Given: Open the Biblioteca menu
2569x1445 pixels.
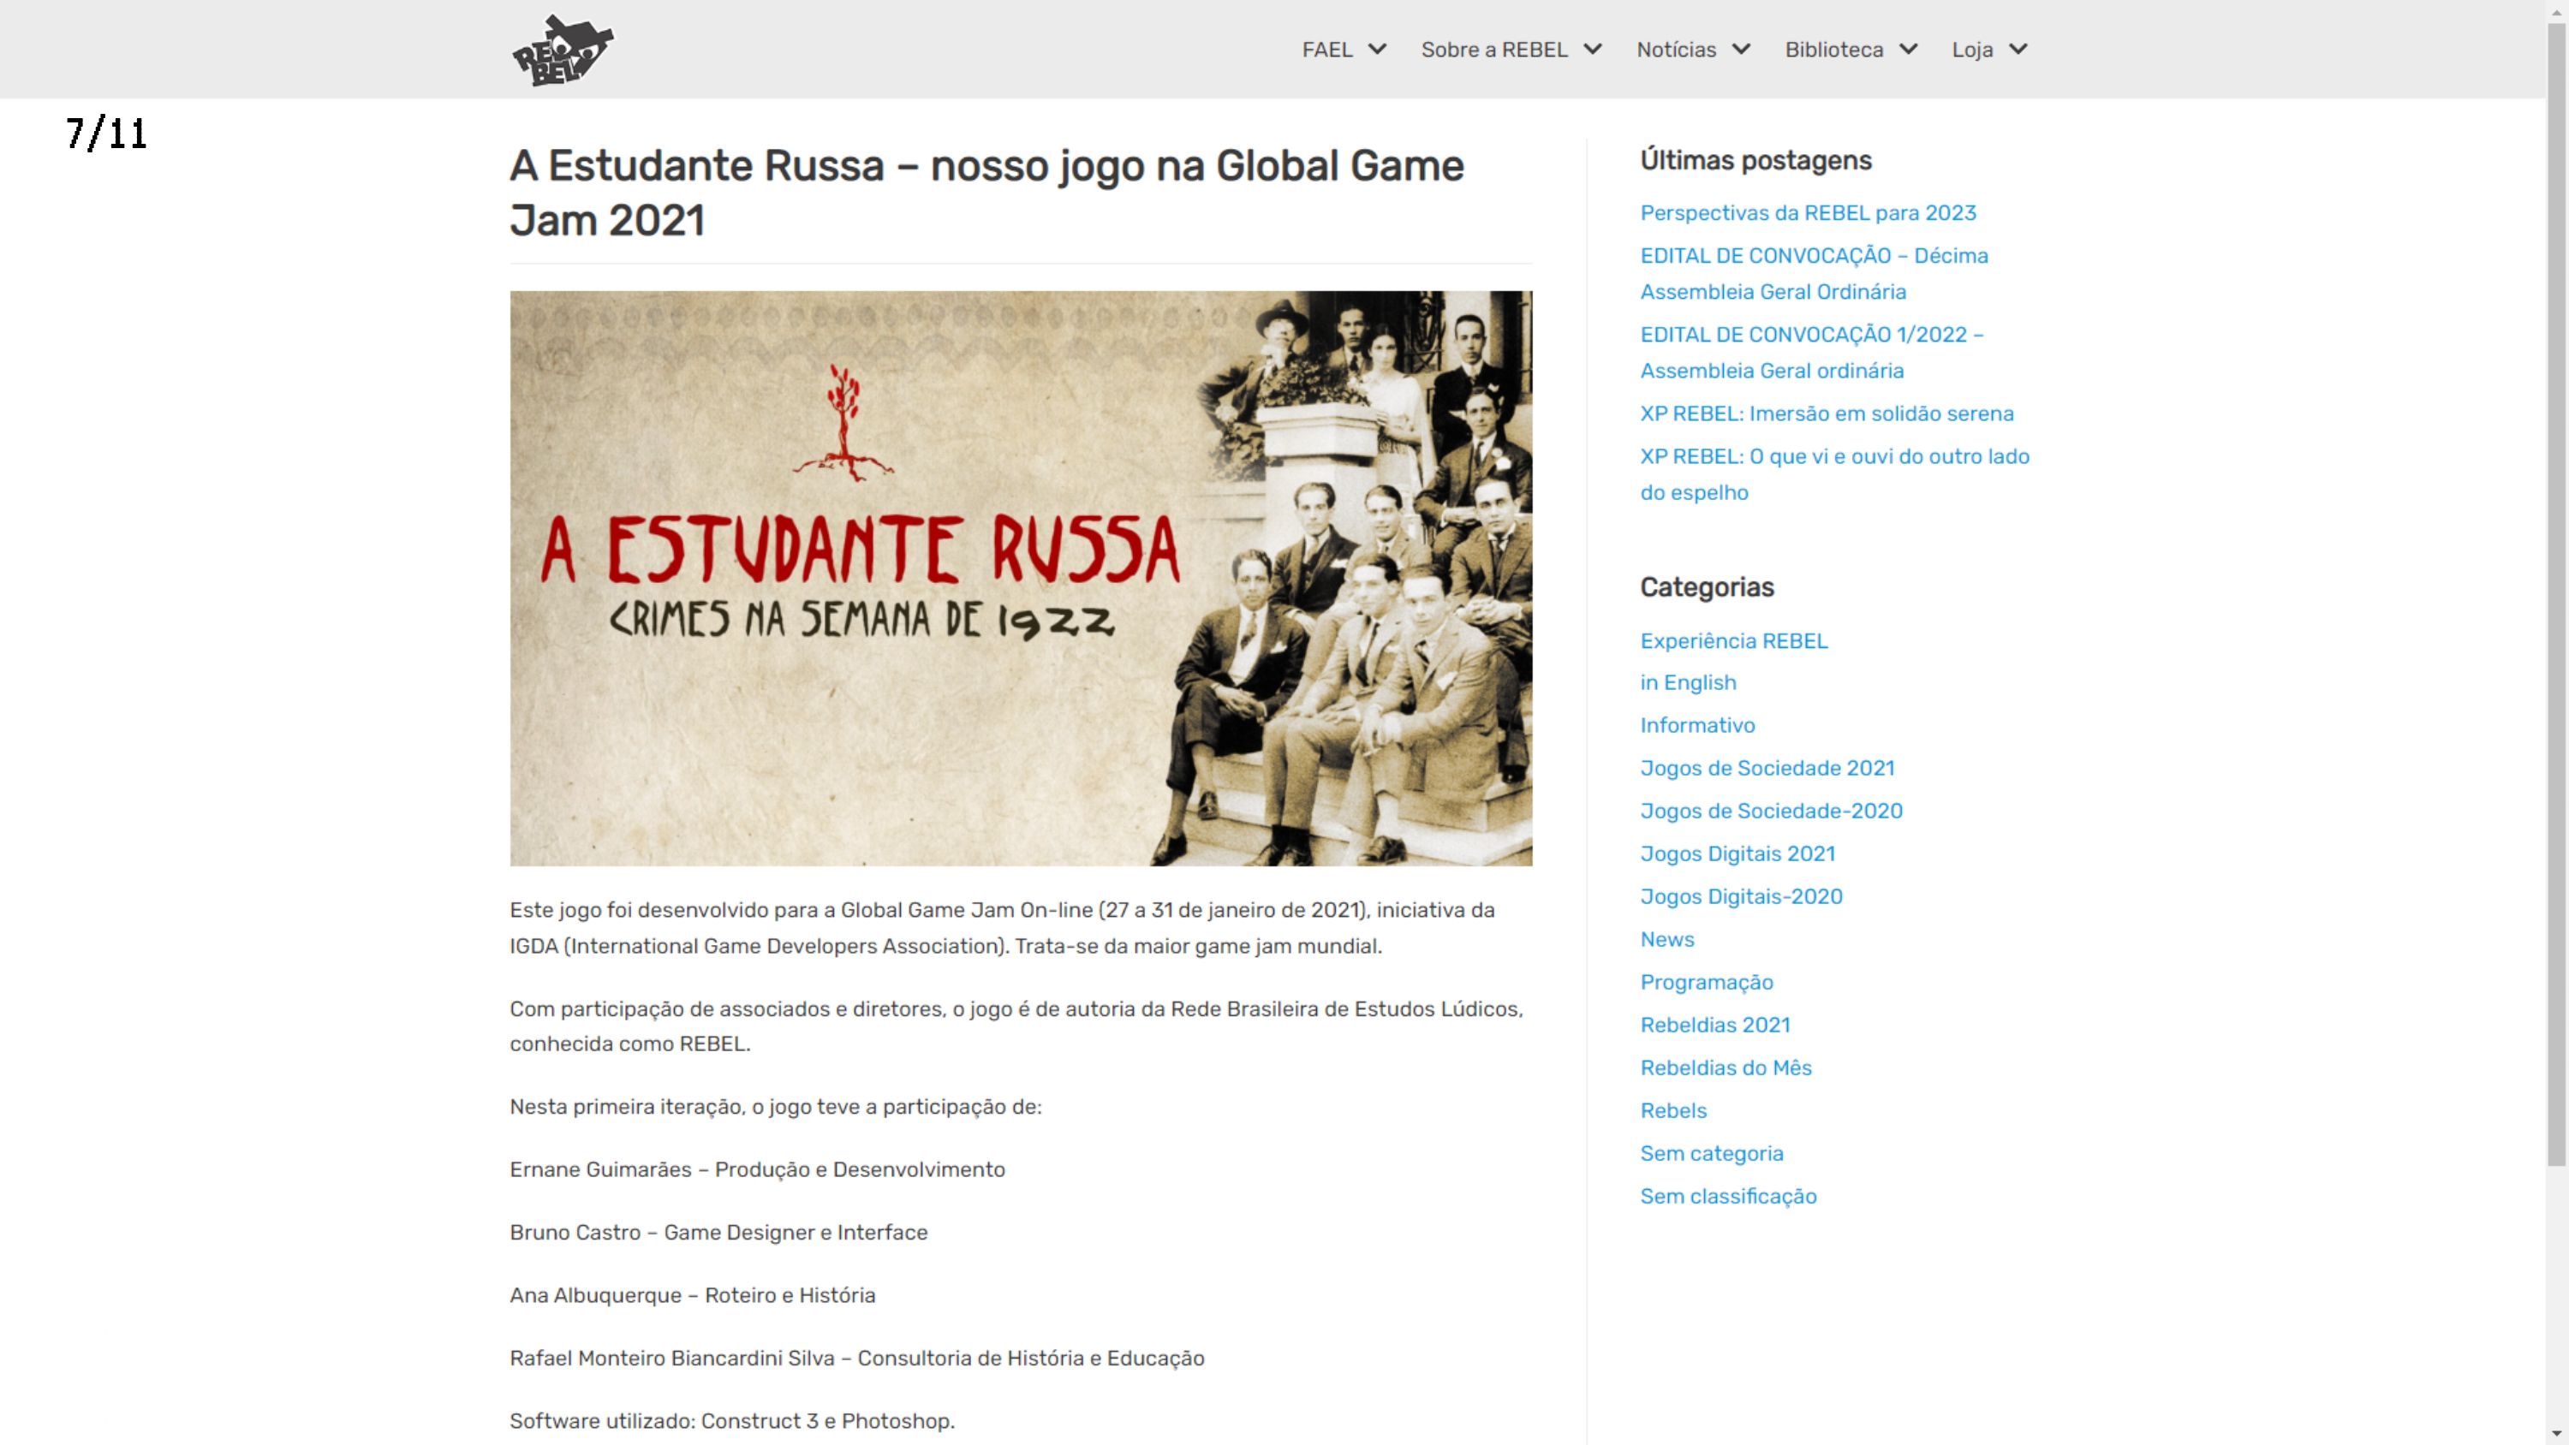Looking at the screenshot, I should pos(1834,50).
